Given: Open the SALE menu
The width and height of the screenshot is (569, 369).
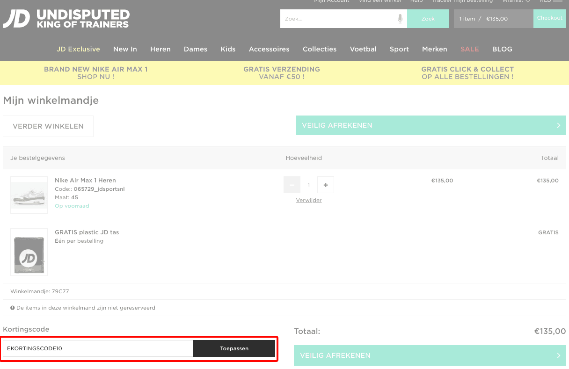Looking at the screenshot, I should tap(470, 49).
